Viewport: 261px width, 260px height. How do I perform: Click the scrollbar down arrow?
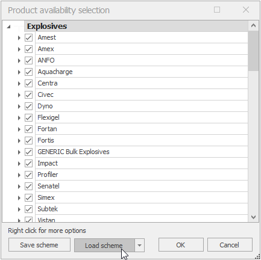pos(253,217)
